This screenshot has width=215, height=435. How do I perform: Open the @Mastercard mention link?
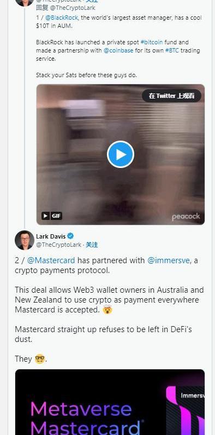click(x=51, y=260)
